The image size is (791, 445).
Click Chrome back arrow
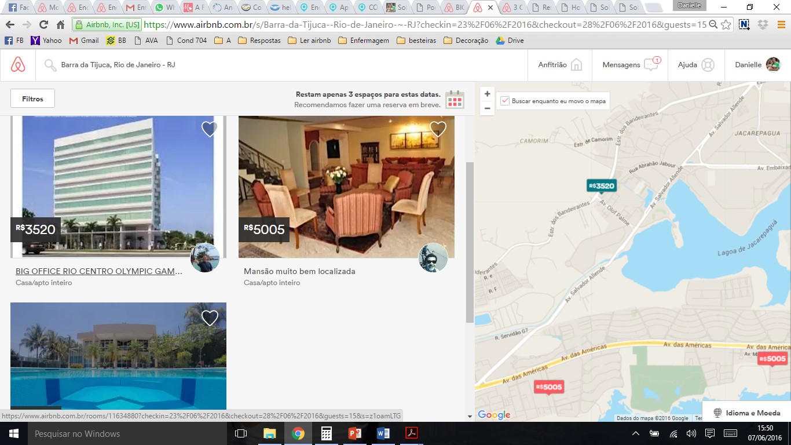click(10, 25)
